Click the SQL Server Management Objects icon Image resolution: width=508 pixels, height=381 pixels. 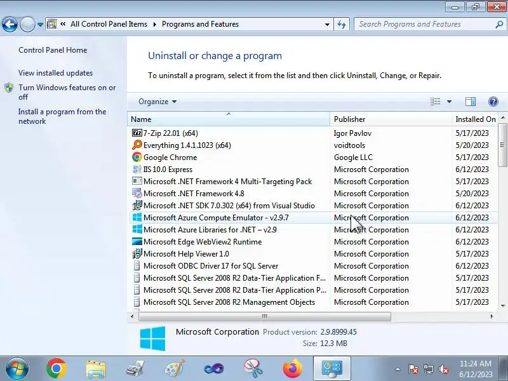pos(137,302)
